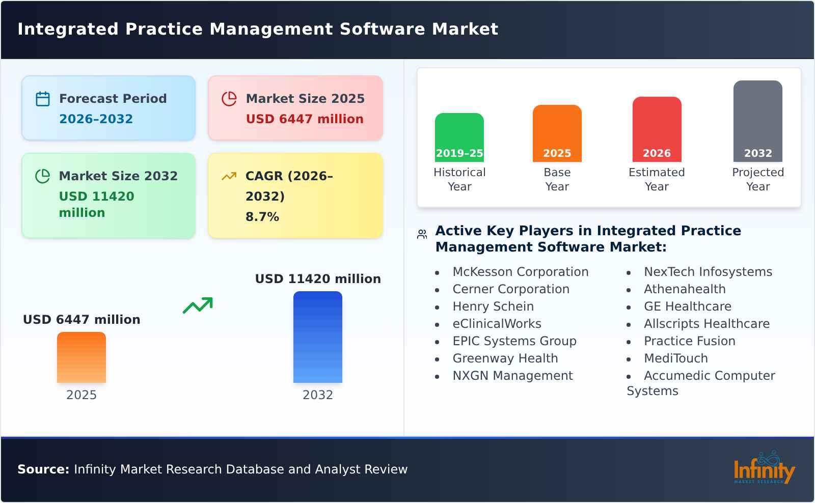
Task: Click 'Allscripts Healthcare' in the players list
Action: click(x=707, y=324)
